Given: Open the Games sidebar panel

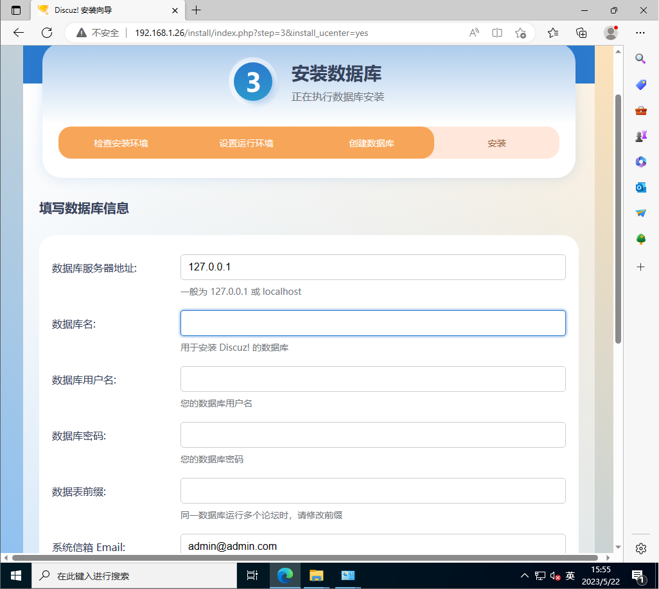Looking at the screenshot, I should coord(640,136).
